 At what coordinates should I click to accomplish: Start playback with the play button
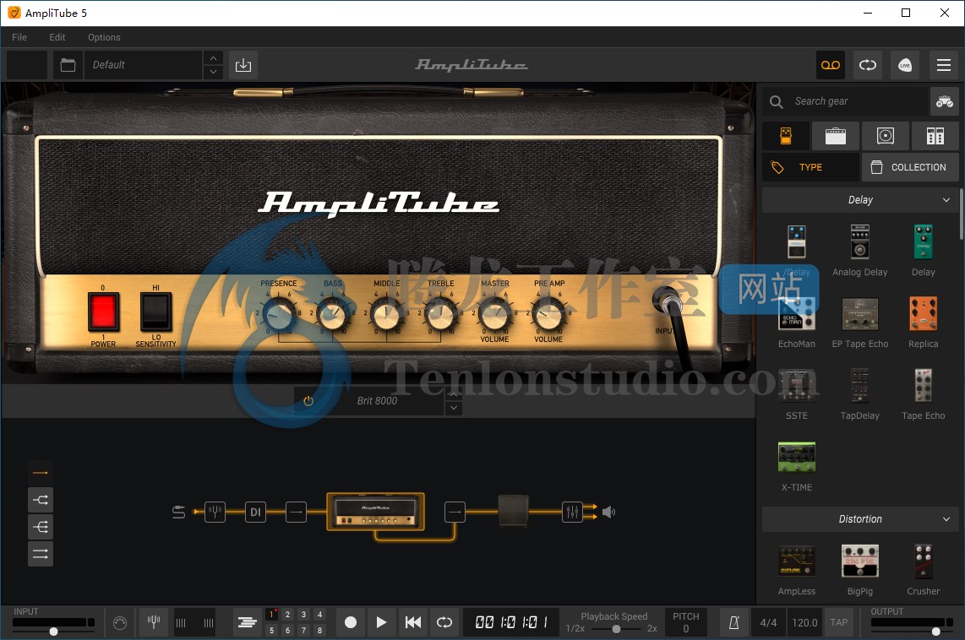click(x=381, y=622)
